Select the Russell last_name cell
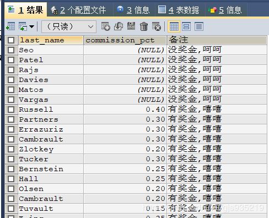This screenshot has width=269, height=218. pos(51,110)
